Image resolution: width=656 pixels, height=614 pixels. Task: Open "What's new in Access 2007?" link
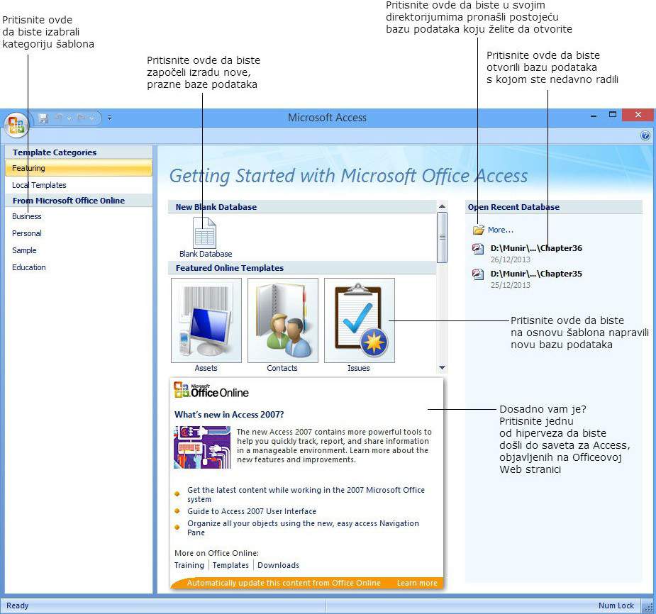tap(229, 415)
